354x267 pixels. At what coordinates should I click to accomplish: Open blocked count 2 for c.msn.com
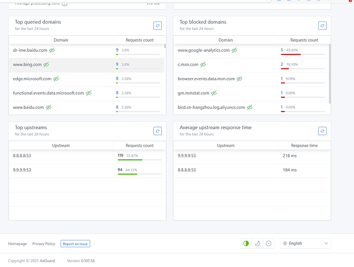tap(282, 64)
